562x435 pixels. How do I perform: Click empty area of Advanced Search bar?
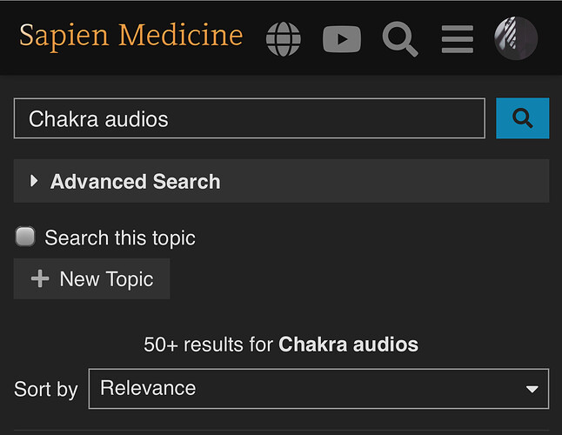[384, 181]
